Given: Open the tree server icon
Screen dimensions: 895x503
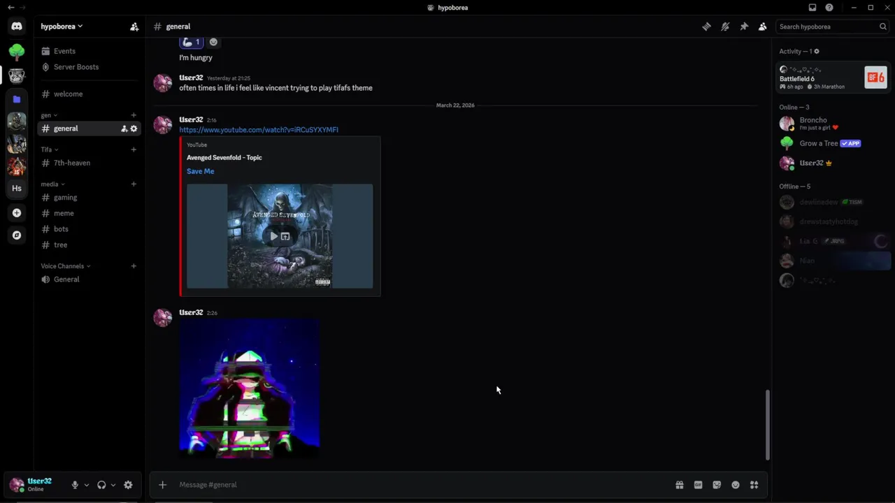Looking at the screenshot, I should (x=17, y=52).
